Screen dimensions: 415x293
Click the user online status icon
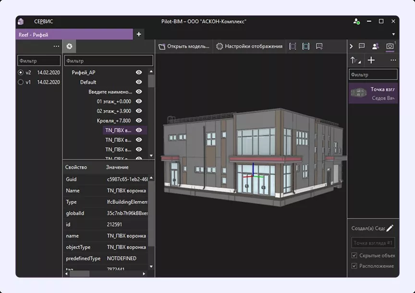(356, 22)
